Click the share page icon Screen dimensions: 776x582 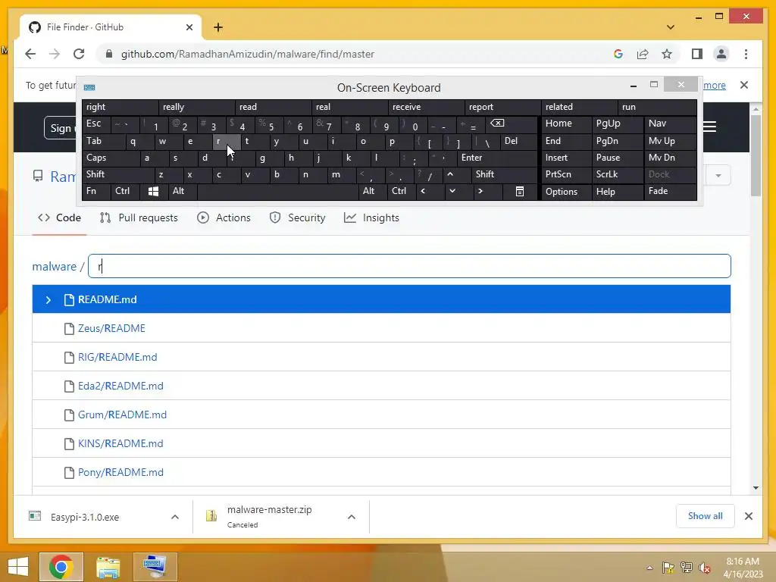(x=643, y=54)
